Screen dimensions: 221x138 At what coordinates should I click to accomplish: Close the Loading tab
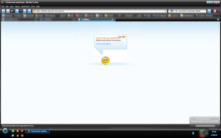click(x=112, y=20)
